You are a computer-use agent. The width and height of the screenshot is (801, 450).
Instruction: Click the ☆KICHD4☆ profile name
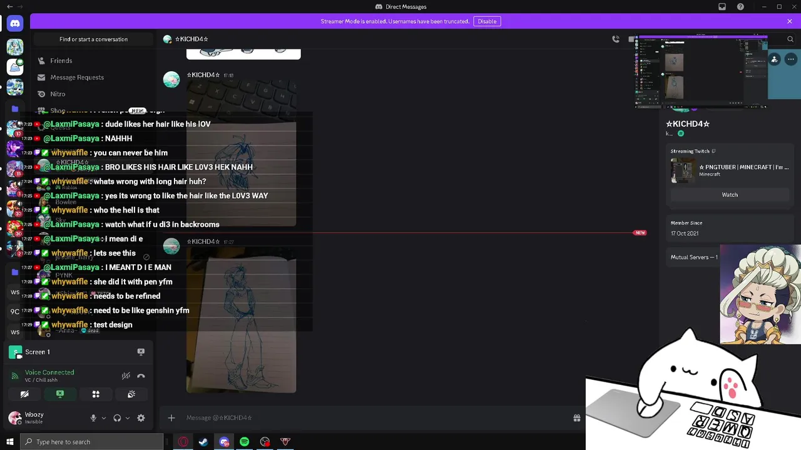688,124
